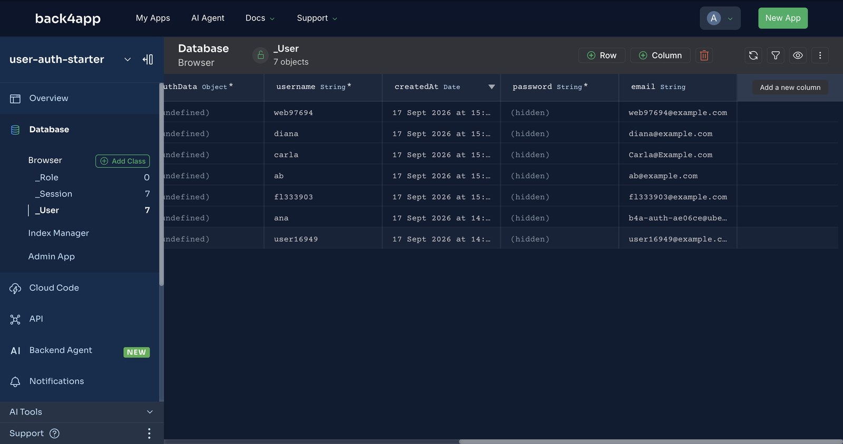Expand the user-auth-starter app switcher

click(127, 60)
